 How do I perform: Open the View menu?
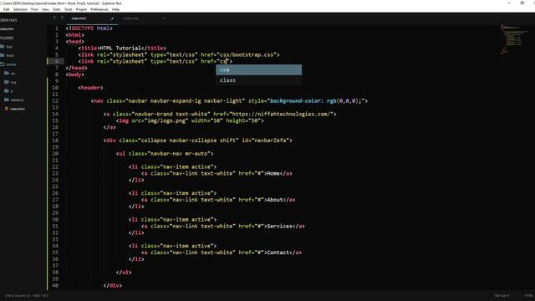click(45, 9)
